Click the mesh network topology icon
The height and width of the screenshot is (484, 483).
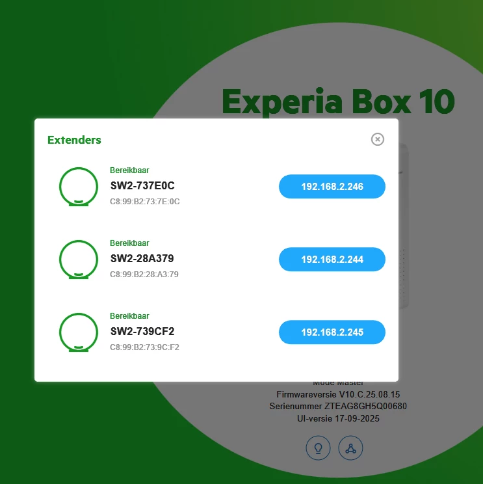tap(350, 448)
